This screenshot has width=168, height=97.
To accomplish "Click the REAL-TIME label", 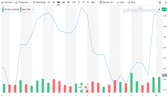I will (26, 10).
